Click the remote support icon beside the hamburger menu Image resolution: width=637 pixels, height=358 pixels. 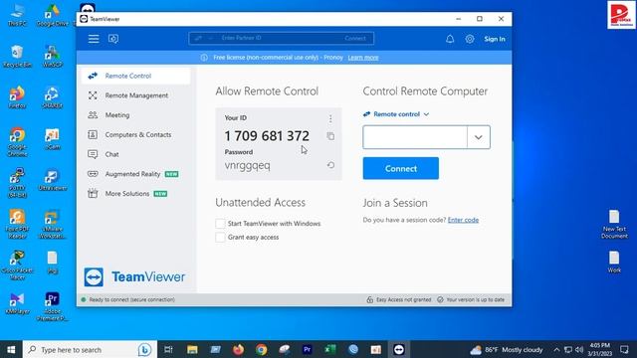(x=113, y=39)
